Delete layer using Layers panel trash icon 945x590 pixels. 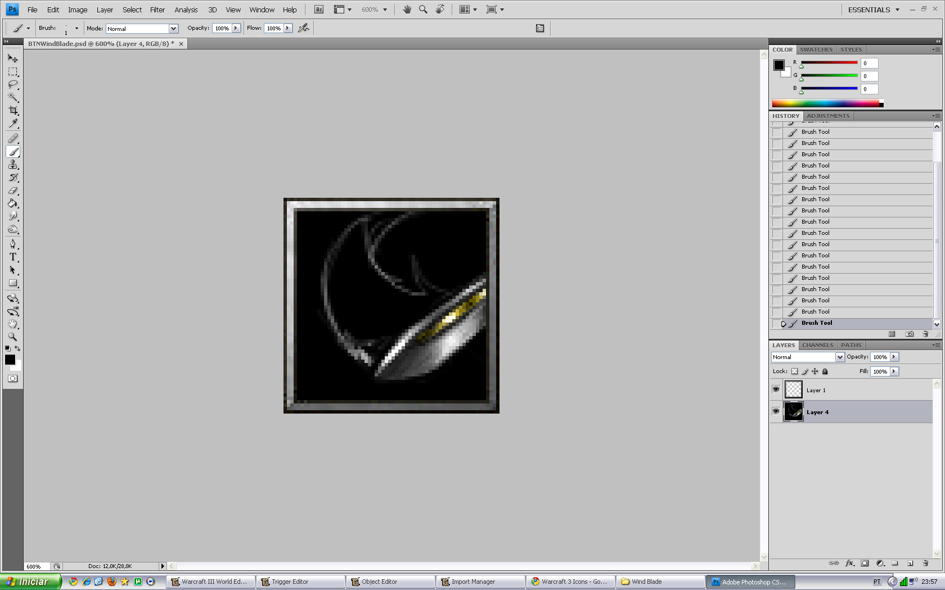point(925,563)
